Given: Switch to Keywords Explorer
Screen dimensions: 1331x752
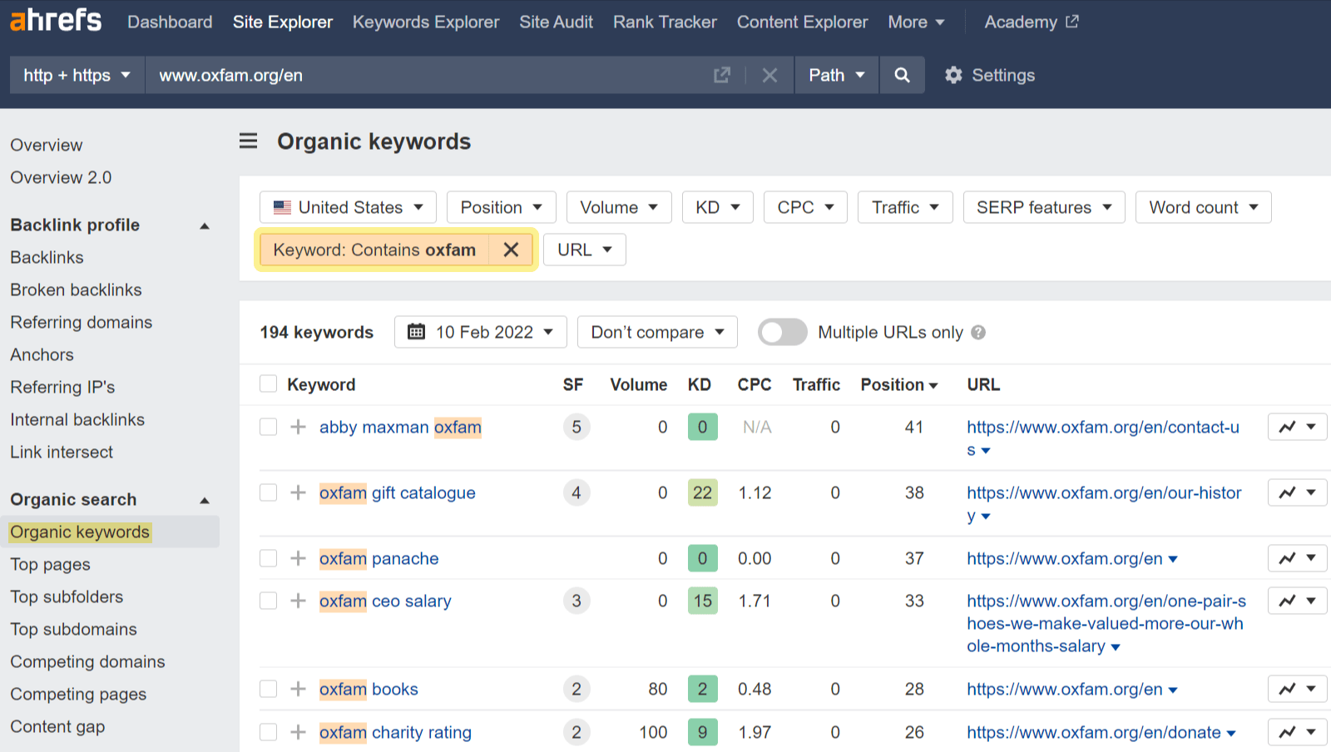Looking at the screenshot, I should tap(425, 22).
